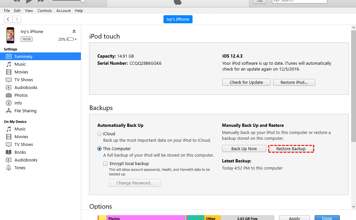The width and height of the screenshot is (356, 220).
Task: Open Photos in the Settings sidebar
Action: (x=21, y=95)
